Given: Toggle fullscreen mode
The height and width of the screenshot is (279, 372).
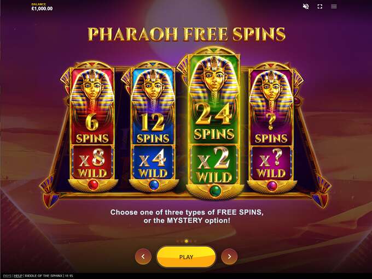Looking at the screenshot, I should (x=320, y=7).
